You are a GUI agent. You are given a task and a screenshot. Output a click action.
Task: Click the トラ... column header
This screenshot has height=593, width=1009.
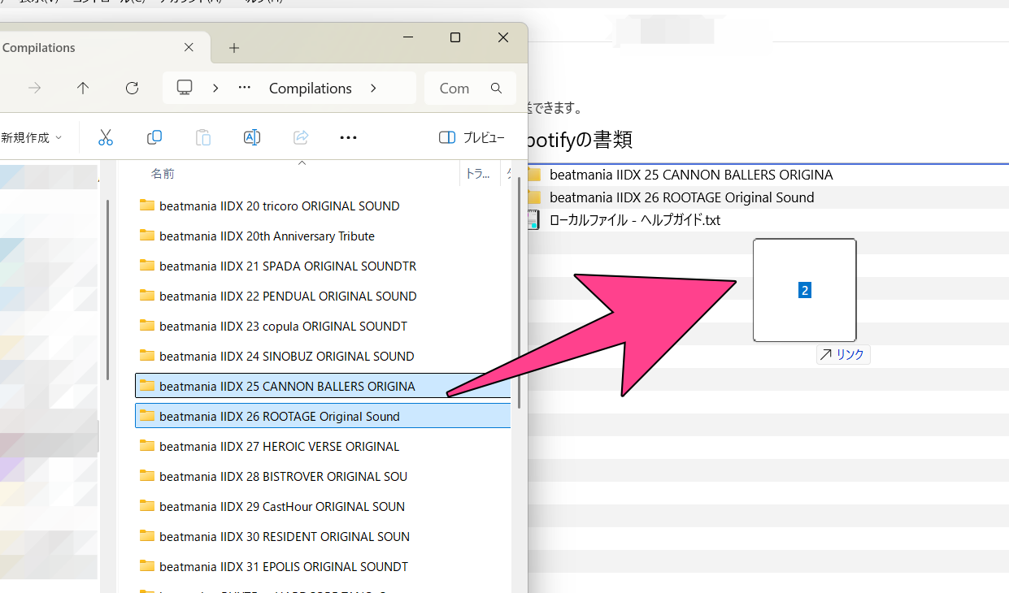coord(478,174)
